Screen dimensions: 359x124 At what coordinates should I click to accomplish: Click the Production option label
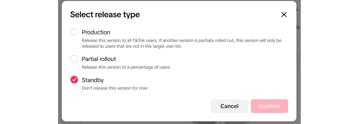click(x=96, y=32)
